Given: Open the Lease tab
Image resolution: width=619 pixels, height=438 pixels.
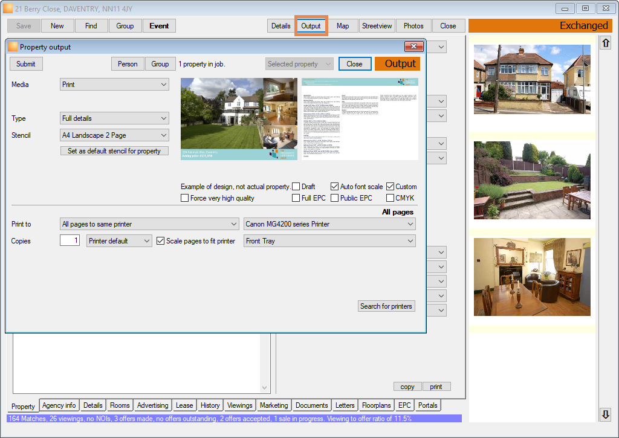Looking at the screenshot, I should [x=184, y=405].
